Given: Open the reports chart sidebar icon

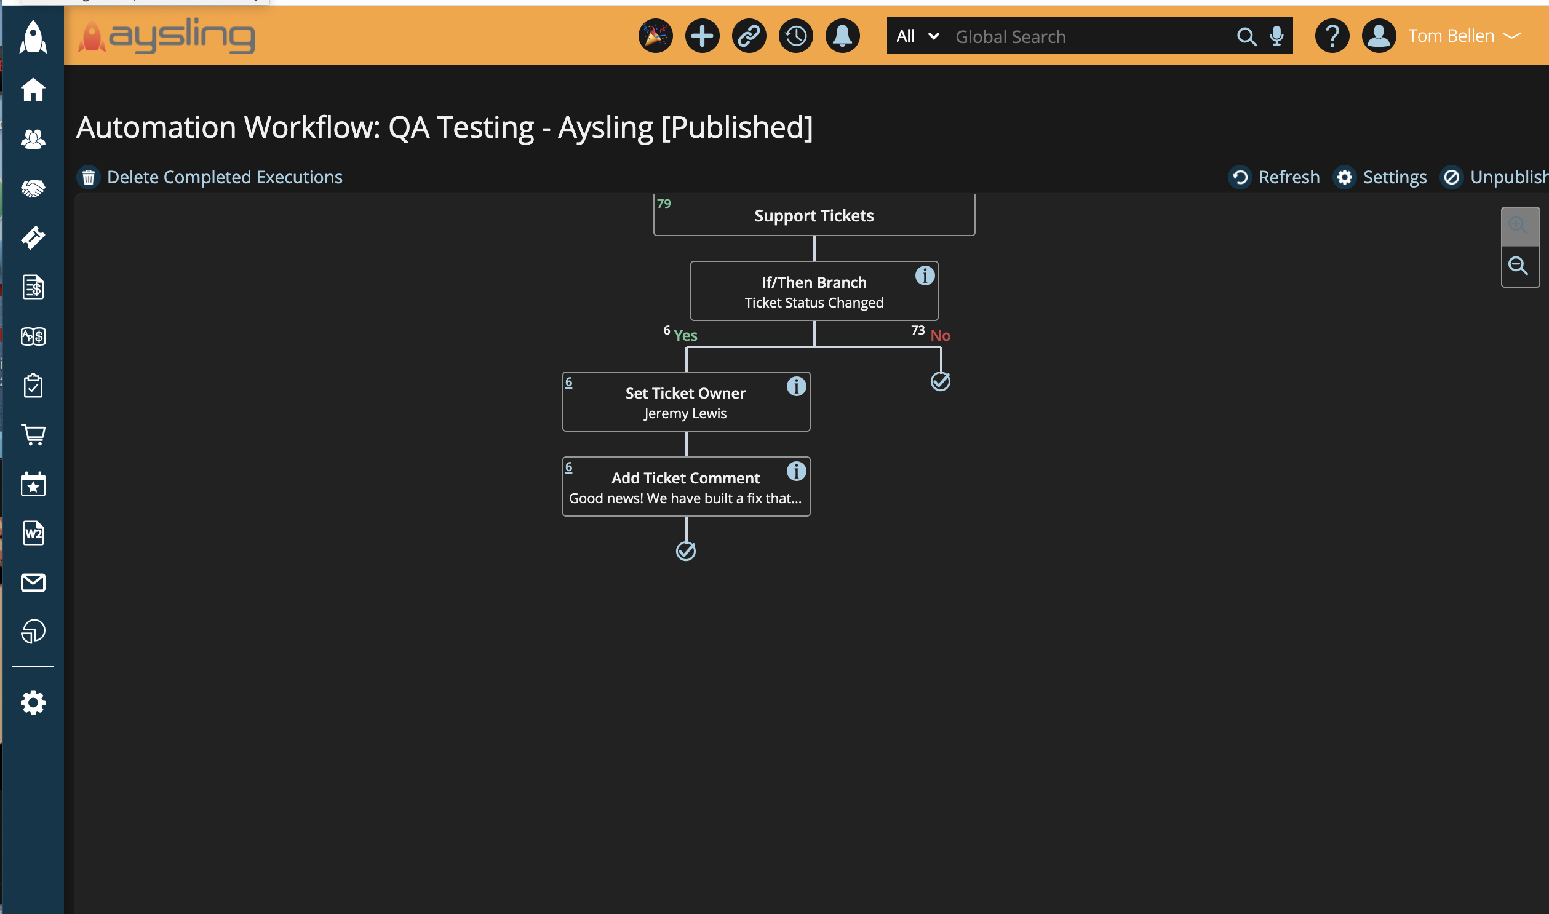Looking at the screenshot, I should [33, 631].
